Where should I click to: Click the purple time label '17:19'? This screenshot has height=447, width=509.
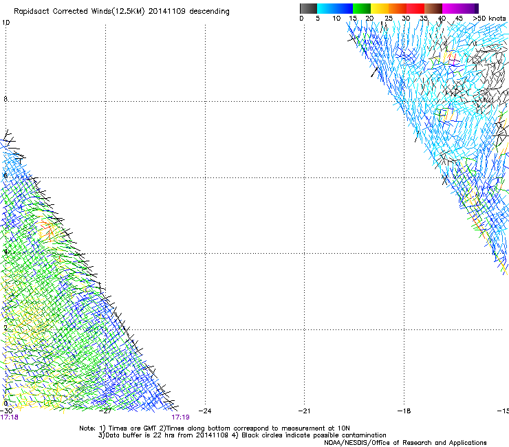pos(180,417)
